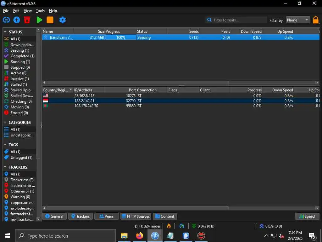Stop the torrent with the orange square icon
322x242 pixels.
tap(50, 20)
